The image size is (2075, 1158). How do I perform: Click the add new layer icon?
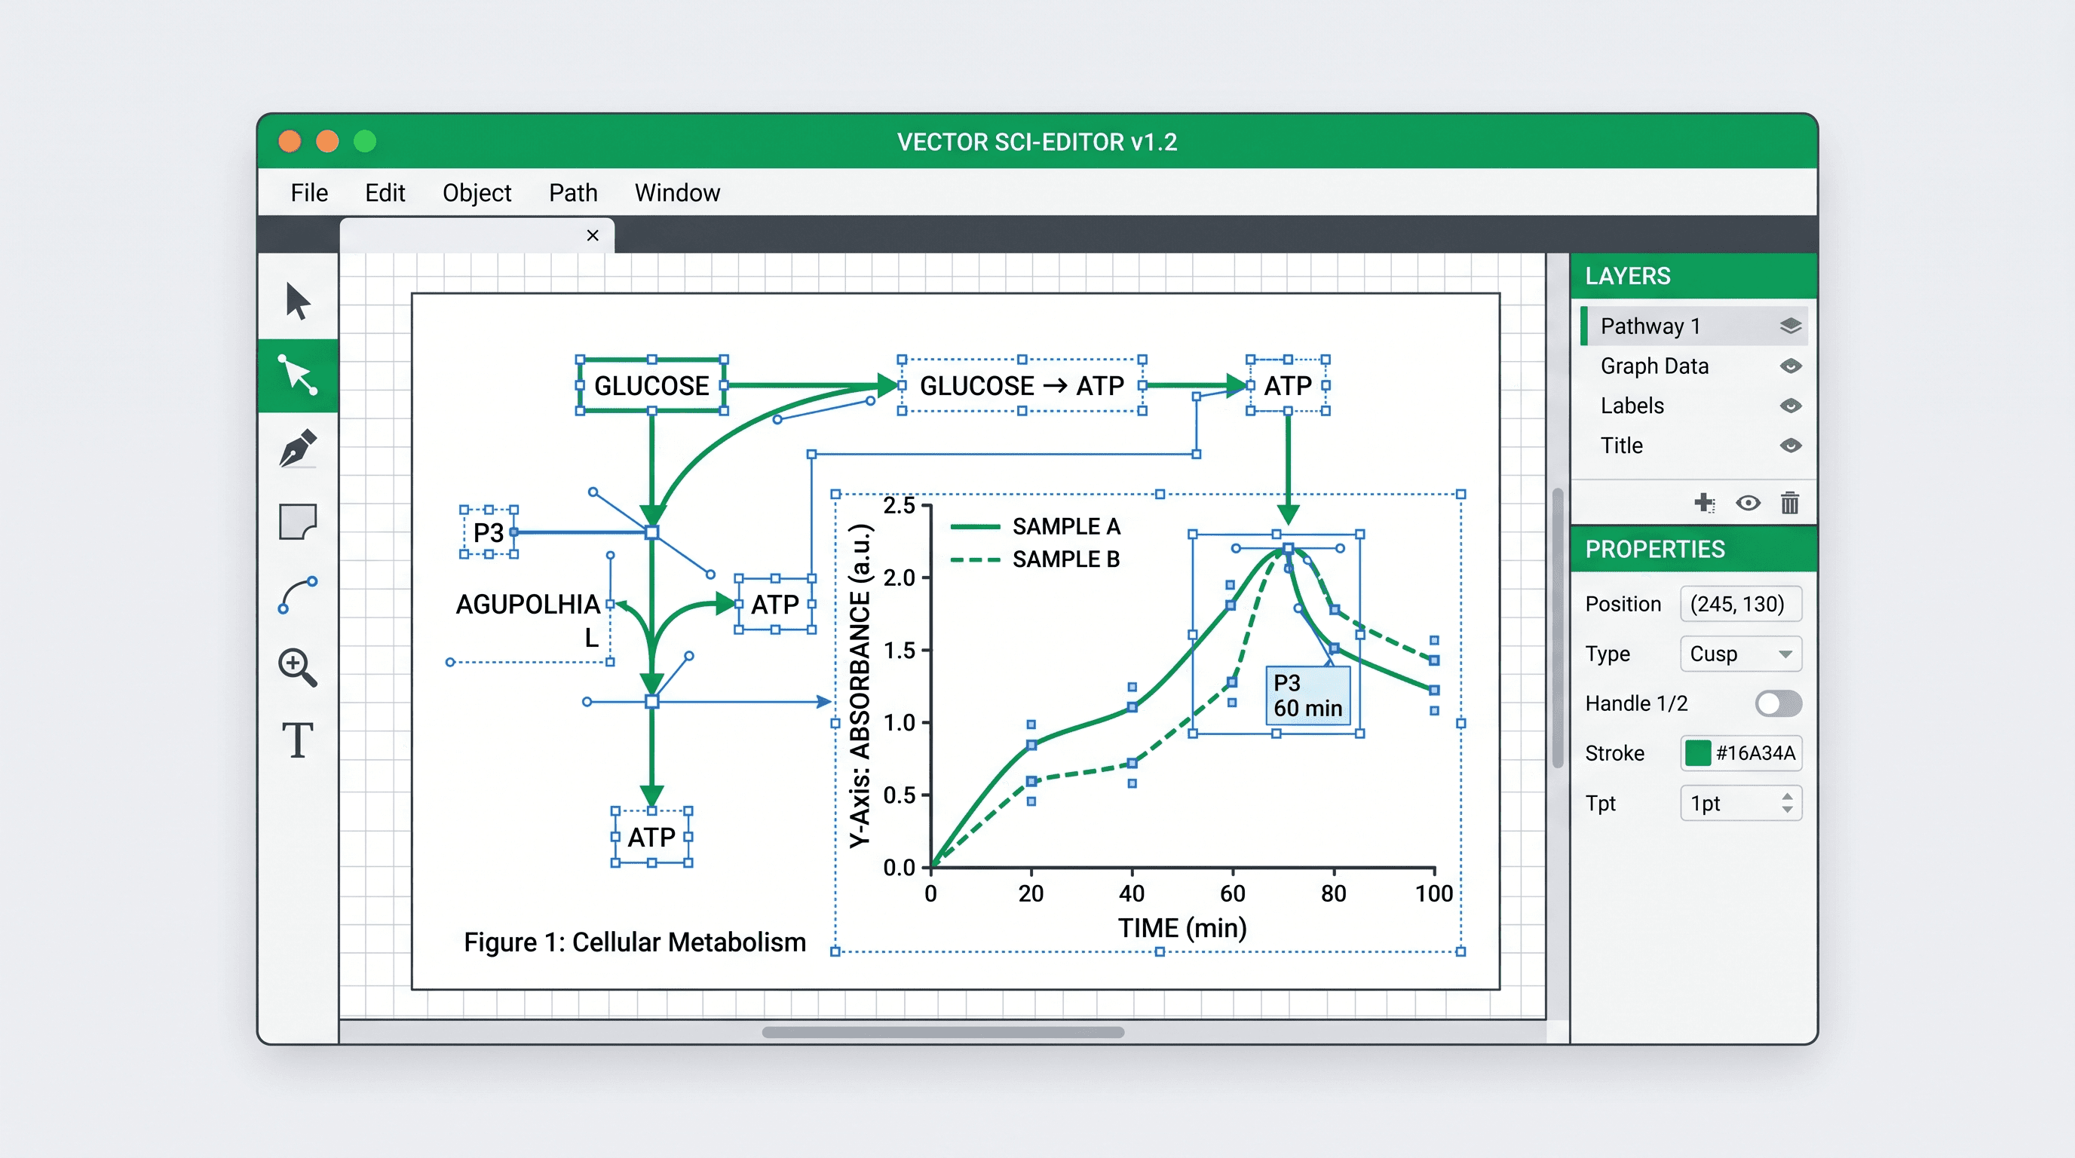pyautogui.click(x=1704, y=504)
